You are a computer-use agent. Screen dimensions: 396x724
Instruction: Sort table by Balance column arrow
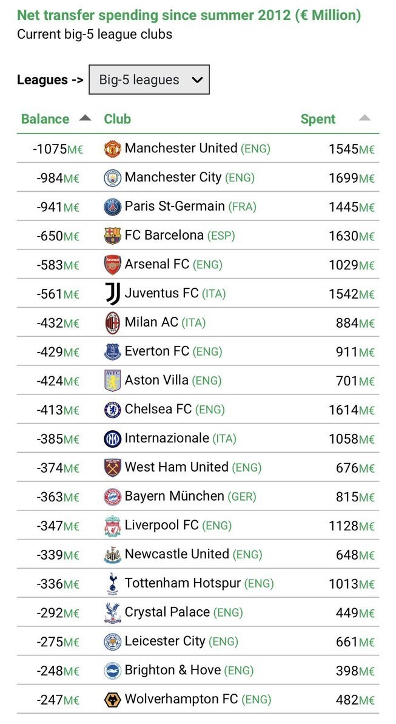[85, 118]
